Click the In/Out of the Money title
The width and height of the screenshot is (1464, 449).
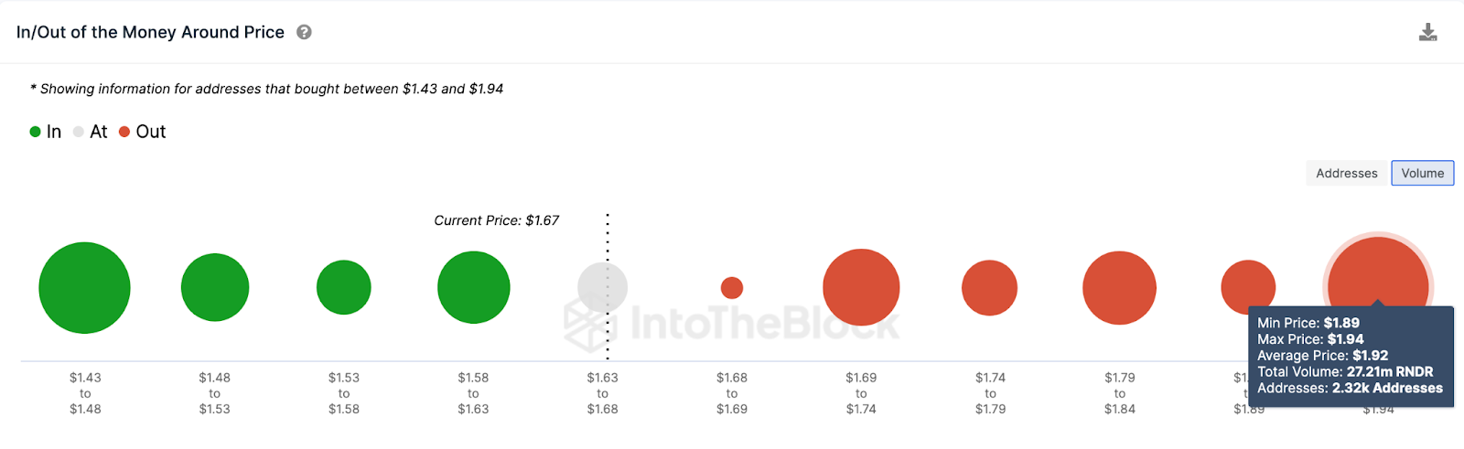point(150,32)
